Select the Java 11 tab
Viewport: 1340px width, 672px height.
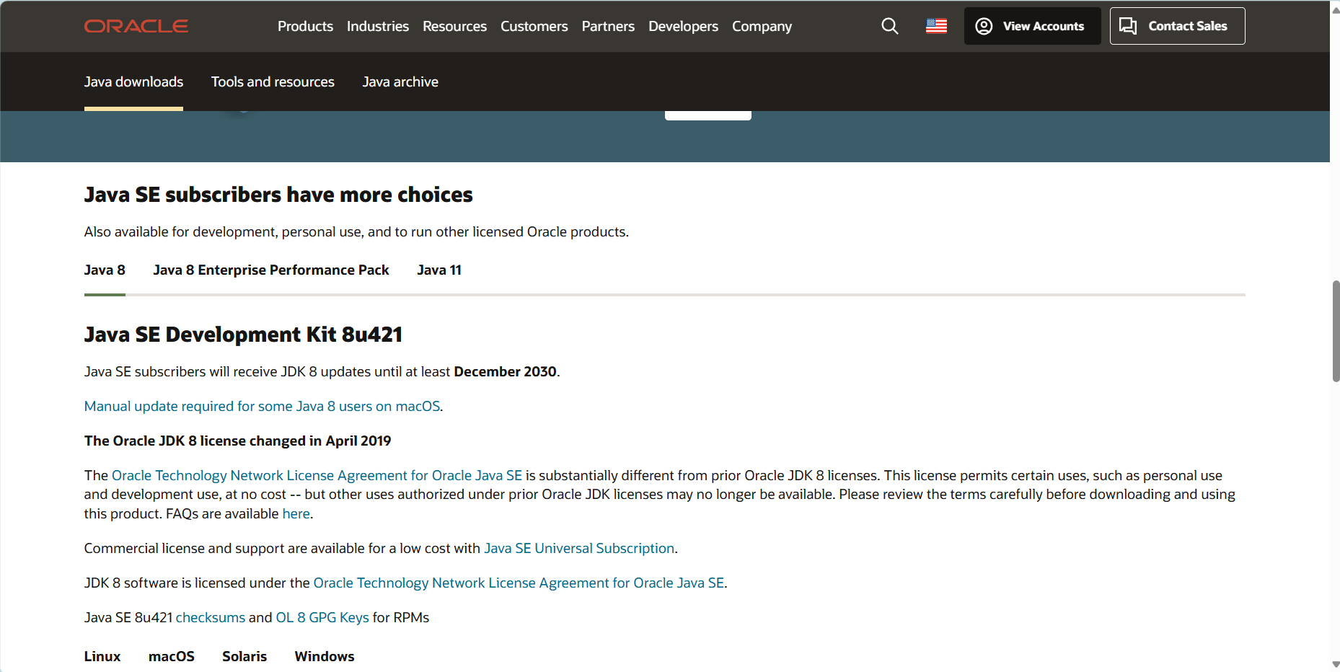click(438, 270)
